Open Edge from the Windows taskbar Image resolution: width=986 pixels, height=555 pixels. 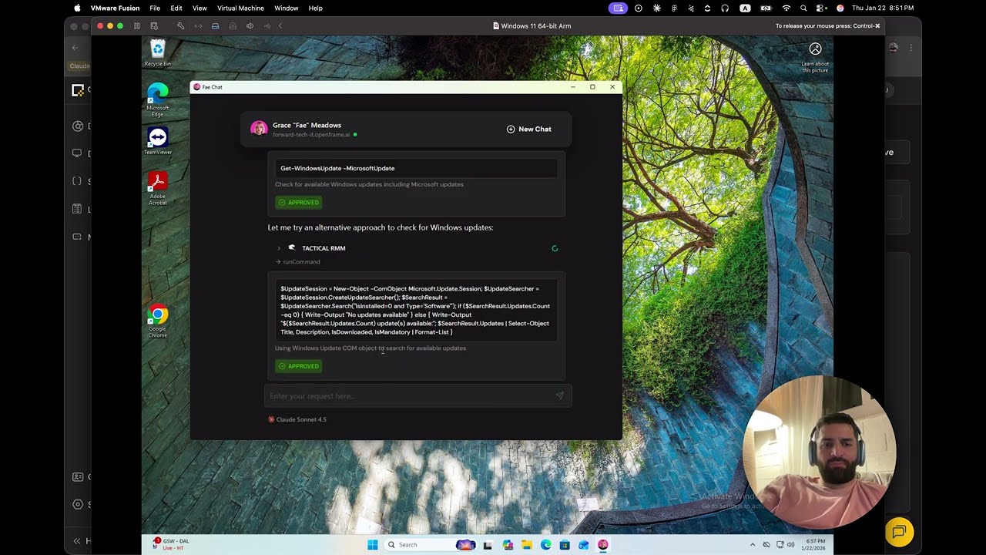[546, 545]
